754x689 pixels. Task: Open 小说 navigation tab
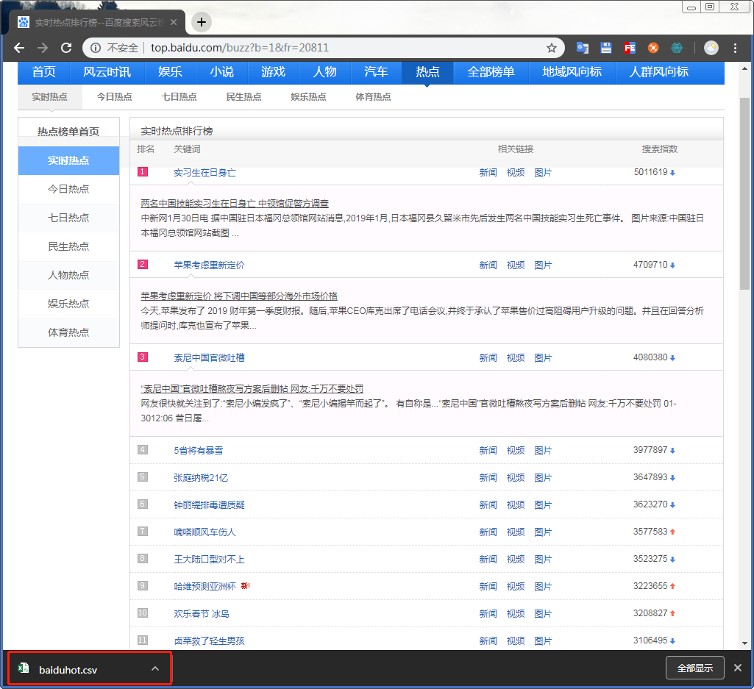[x=221, y=72]
